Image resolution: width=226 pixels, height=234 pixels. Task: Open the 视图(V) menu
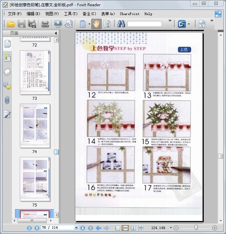tap(52, 14)
